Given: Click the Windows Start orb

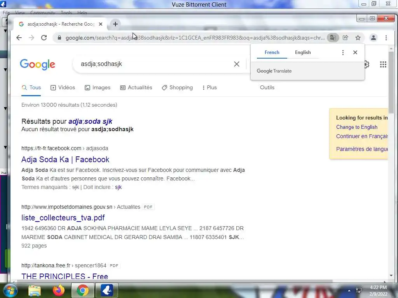Looking at the screenshot, I should click(x=10, y=290).
